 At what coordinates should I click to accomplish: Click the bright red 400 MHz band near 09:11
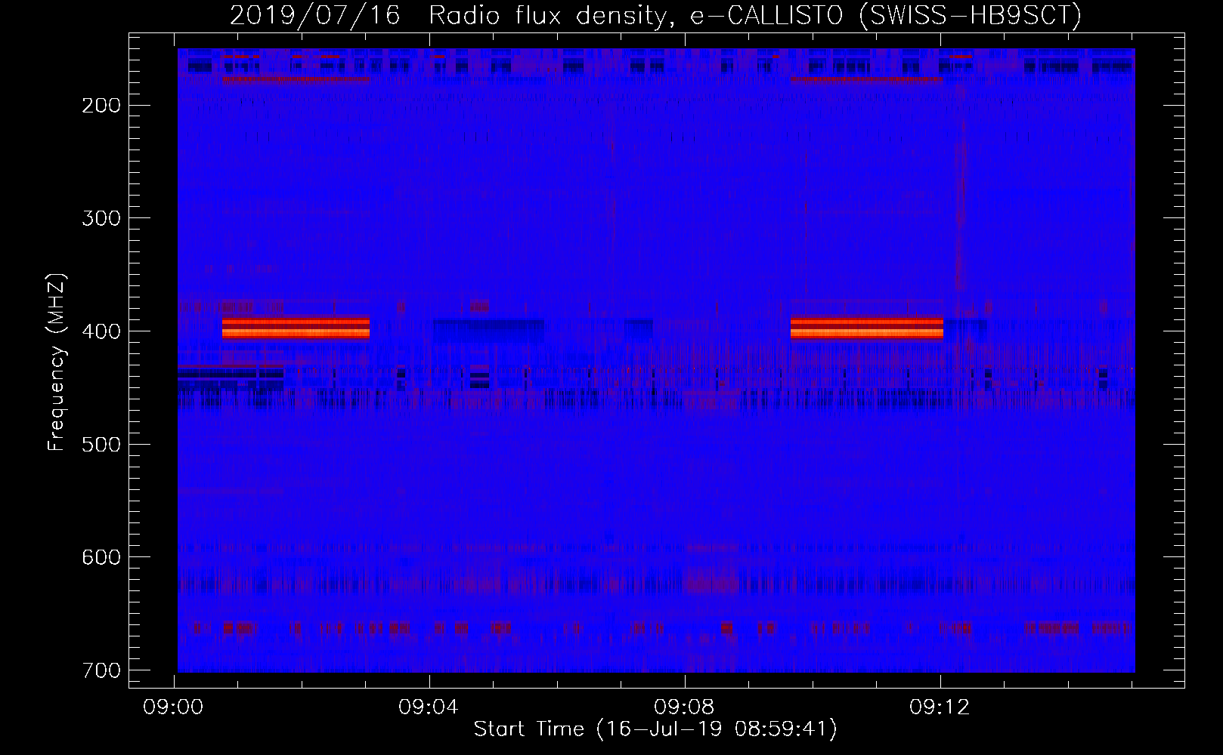[x=866, y=328]
